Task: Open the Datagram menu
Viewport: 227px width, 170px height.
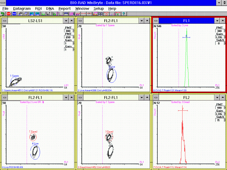Action: coord(22,9)
